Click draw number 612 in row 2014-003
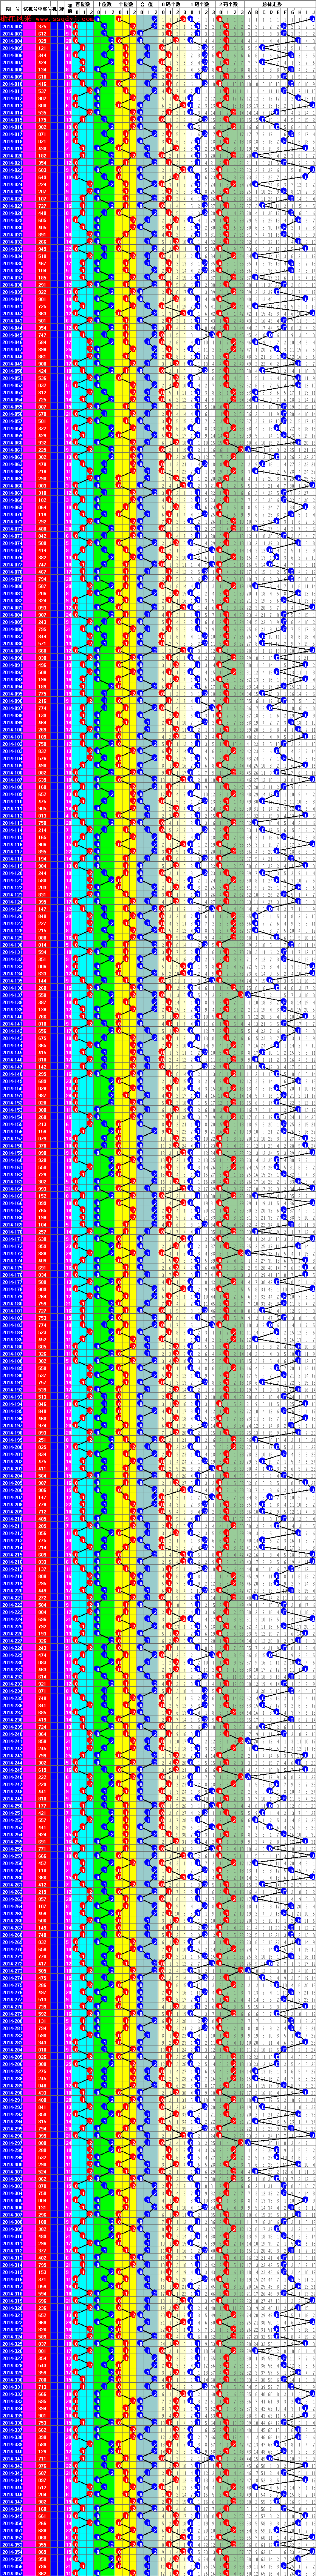Screen dimensions: 316x2576 pos(42,34)
